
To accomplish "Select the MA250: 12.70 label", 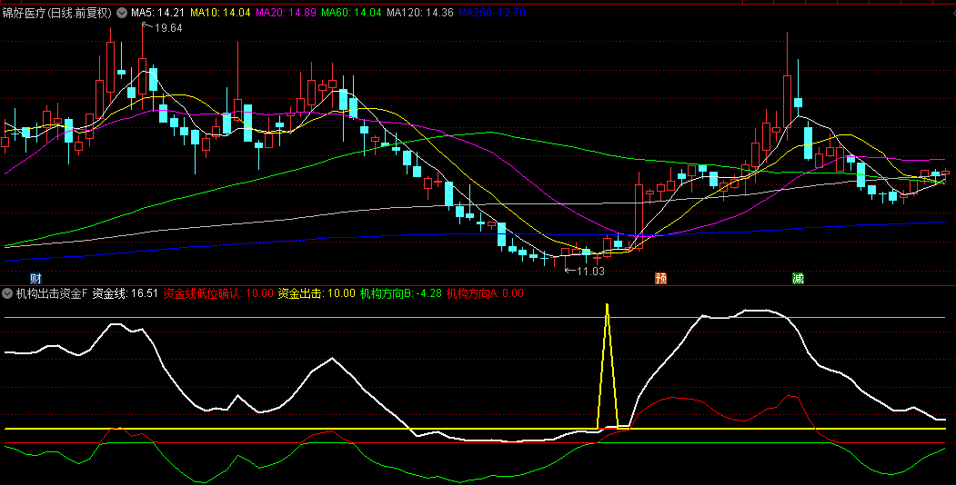I will 492,13.
